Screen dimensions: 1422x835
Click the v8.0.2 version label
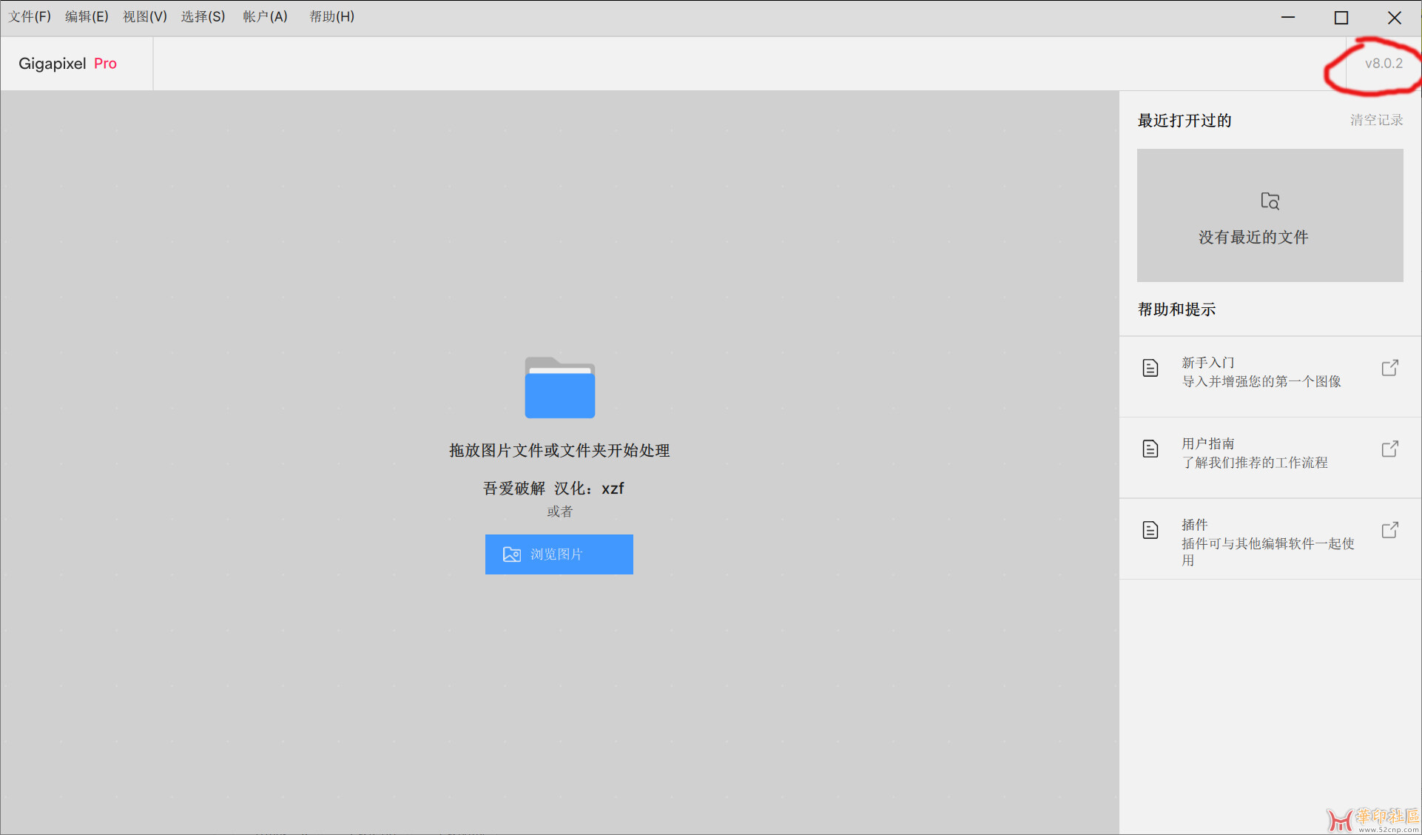[x=1384, y=64]
